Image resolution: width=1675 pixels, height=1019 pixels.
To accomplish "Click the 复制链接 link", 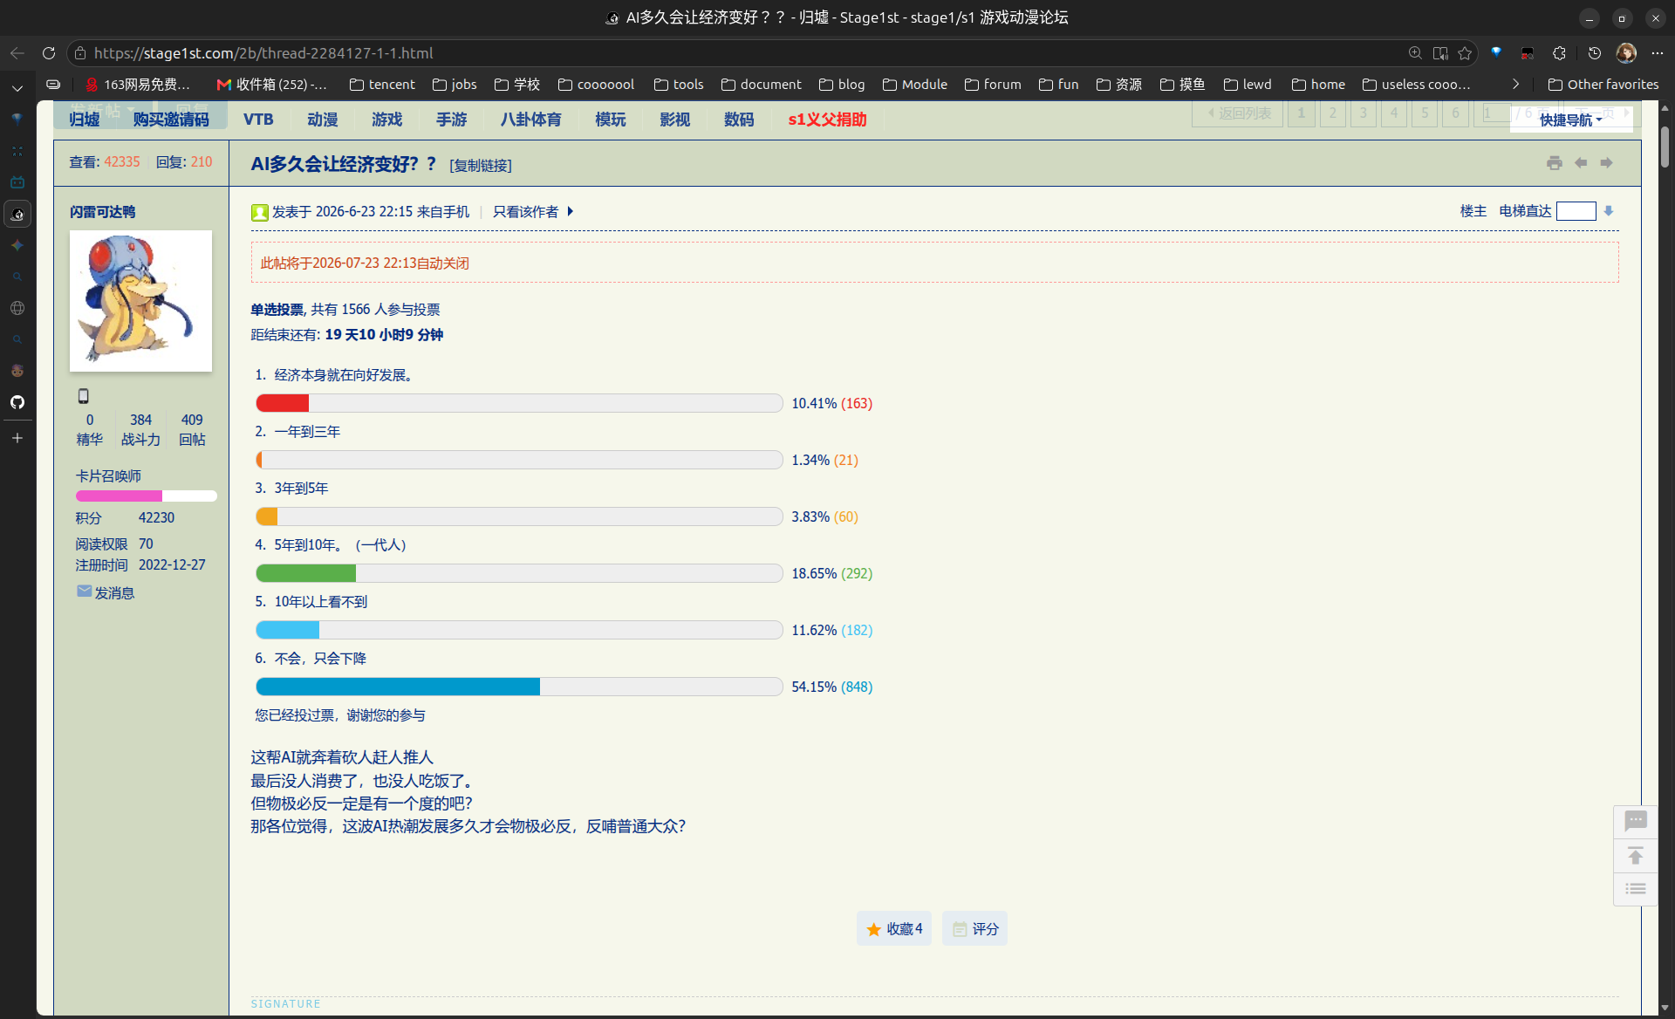I will [481, 165].
